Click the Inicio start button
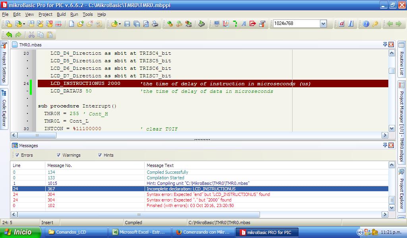Image resolution: width=407 pixels, height=238 pixels. click(20, 232)
